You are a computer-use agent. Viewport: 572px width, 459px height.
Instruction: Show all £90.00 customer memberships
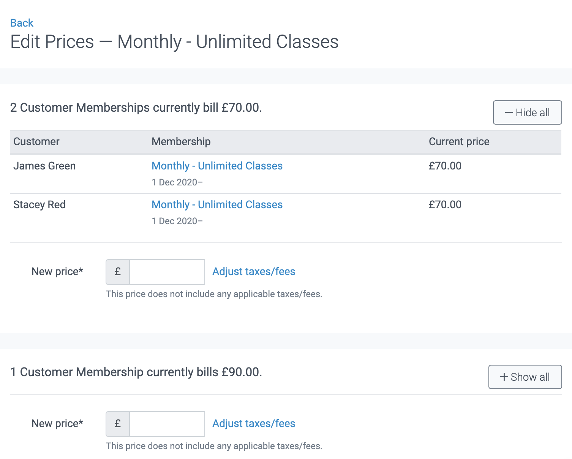[x=525, y=377]
